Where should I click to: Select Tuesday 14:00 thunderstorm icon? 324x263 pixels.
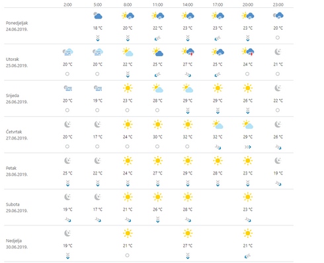(x=188, y=52)
